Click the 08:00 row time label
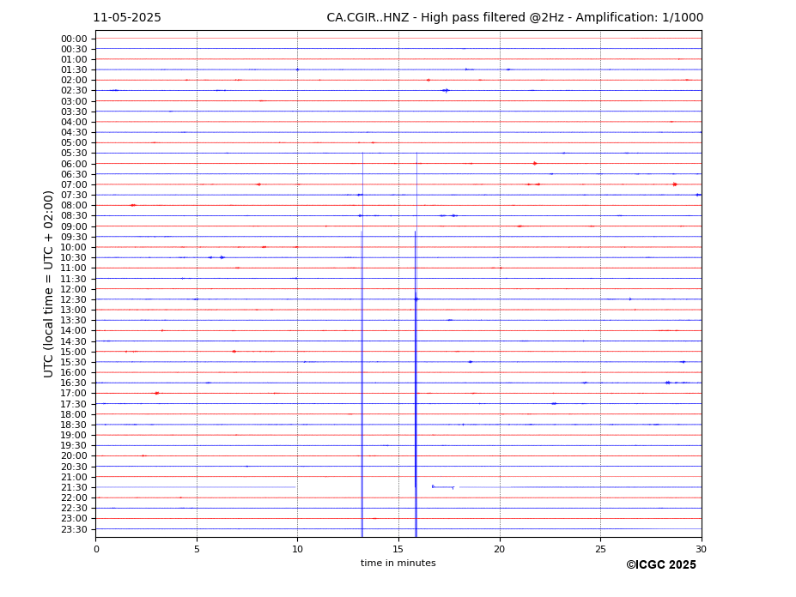Viewport: 796px width, 597px height. click(74, 206)
